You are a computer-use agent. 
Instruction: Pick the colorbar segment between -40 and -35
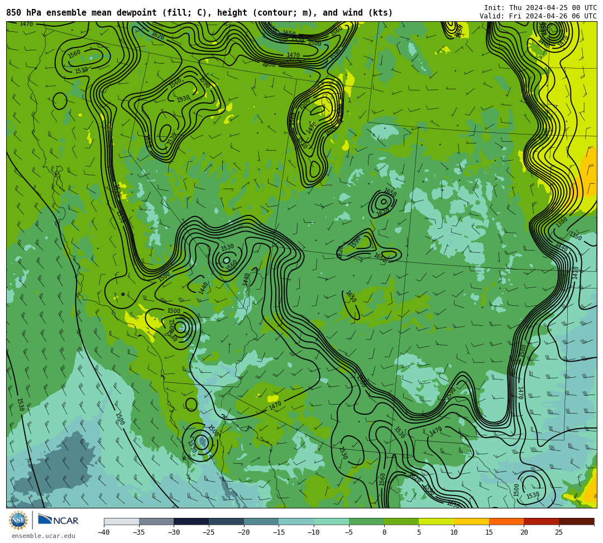click(x=121, y=521)
